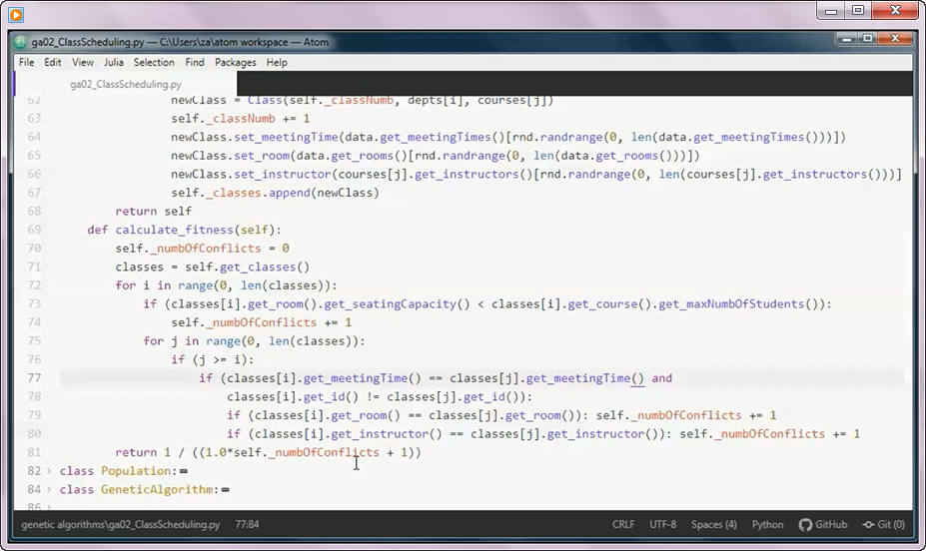Open the File menu
The image size is (926, 551).
click(26, 62)
